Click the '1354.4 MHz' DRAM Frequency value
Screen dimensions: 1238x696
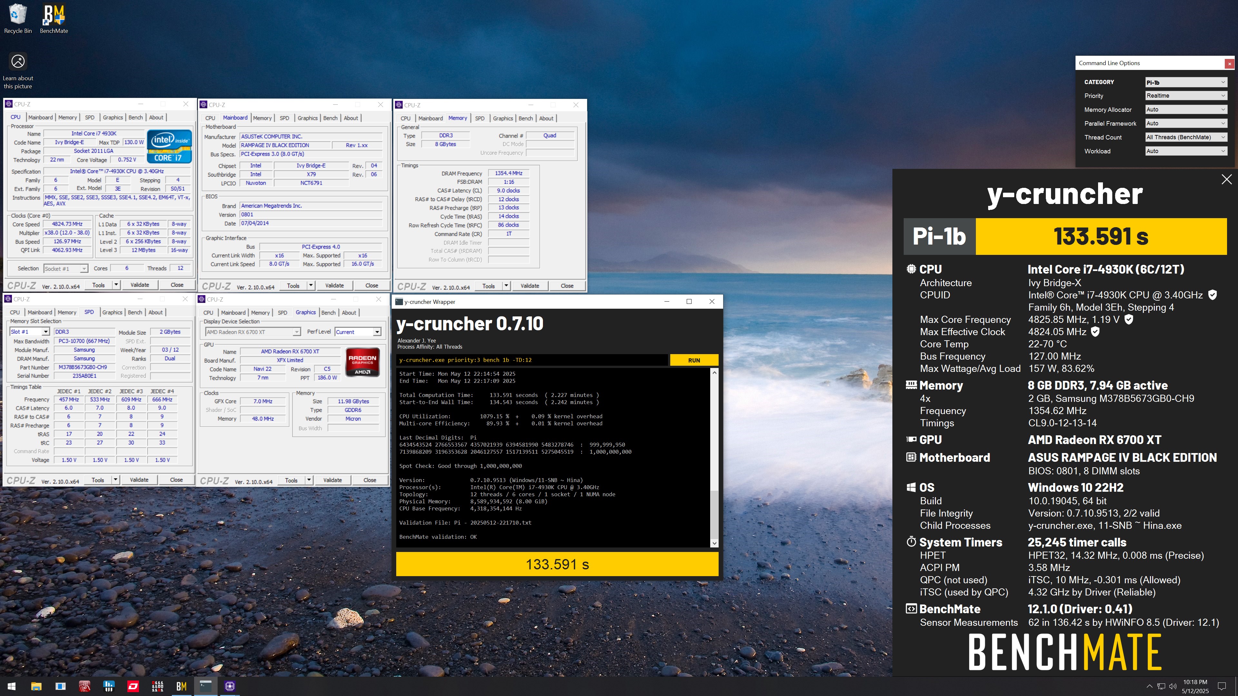(508, 173)
